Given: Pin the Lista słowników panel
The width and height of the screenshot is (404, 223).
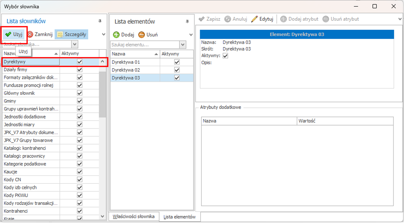Looking at the screenshot, I should [100, 21].
